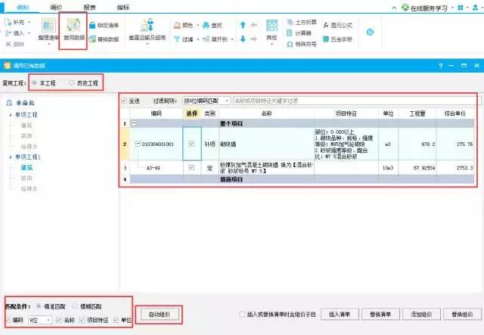Click the keyword filter input field
The height and width of the screenshot is (335, 484).
pos(348,100)
